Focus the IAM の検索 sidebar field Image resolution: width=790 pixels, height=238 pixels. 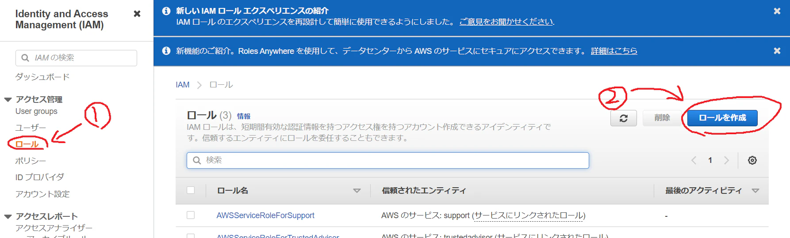(x=76, y=58)
